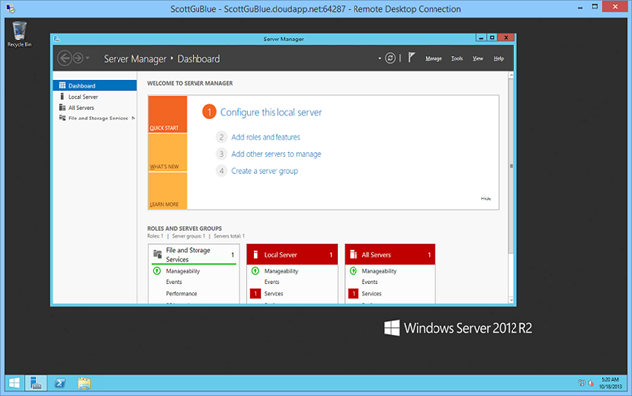Hide the welcome tile

(x=486, y=198)
